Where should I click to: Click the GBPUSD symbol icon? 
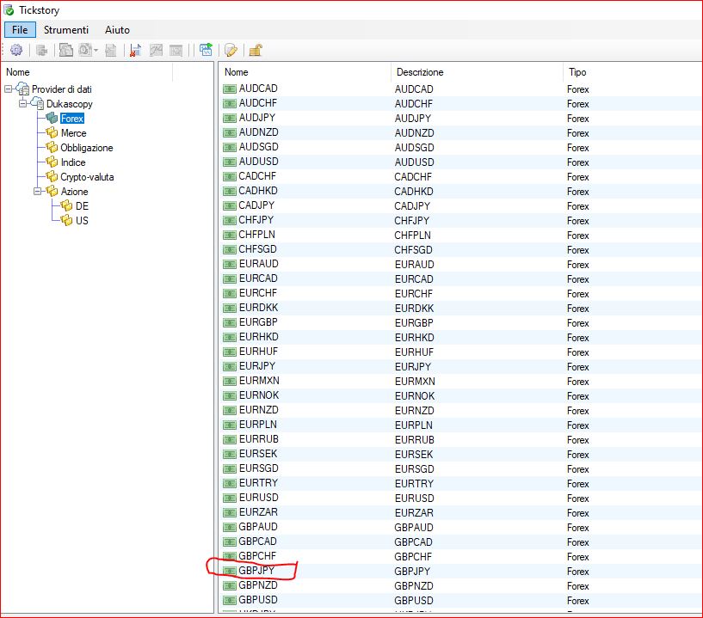point(230,600)
